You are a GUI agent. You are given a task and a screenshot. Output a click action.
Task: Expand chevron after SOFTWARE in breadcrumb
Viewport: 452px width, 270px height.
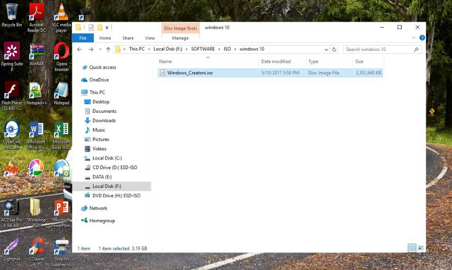219,49
